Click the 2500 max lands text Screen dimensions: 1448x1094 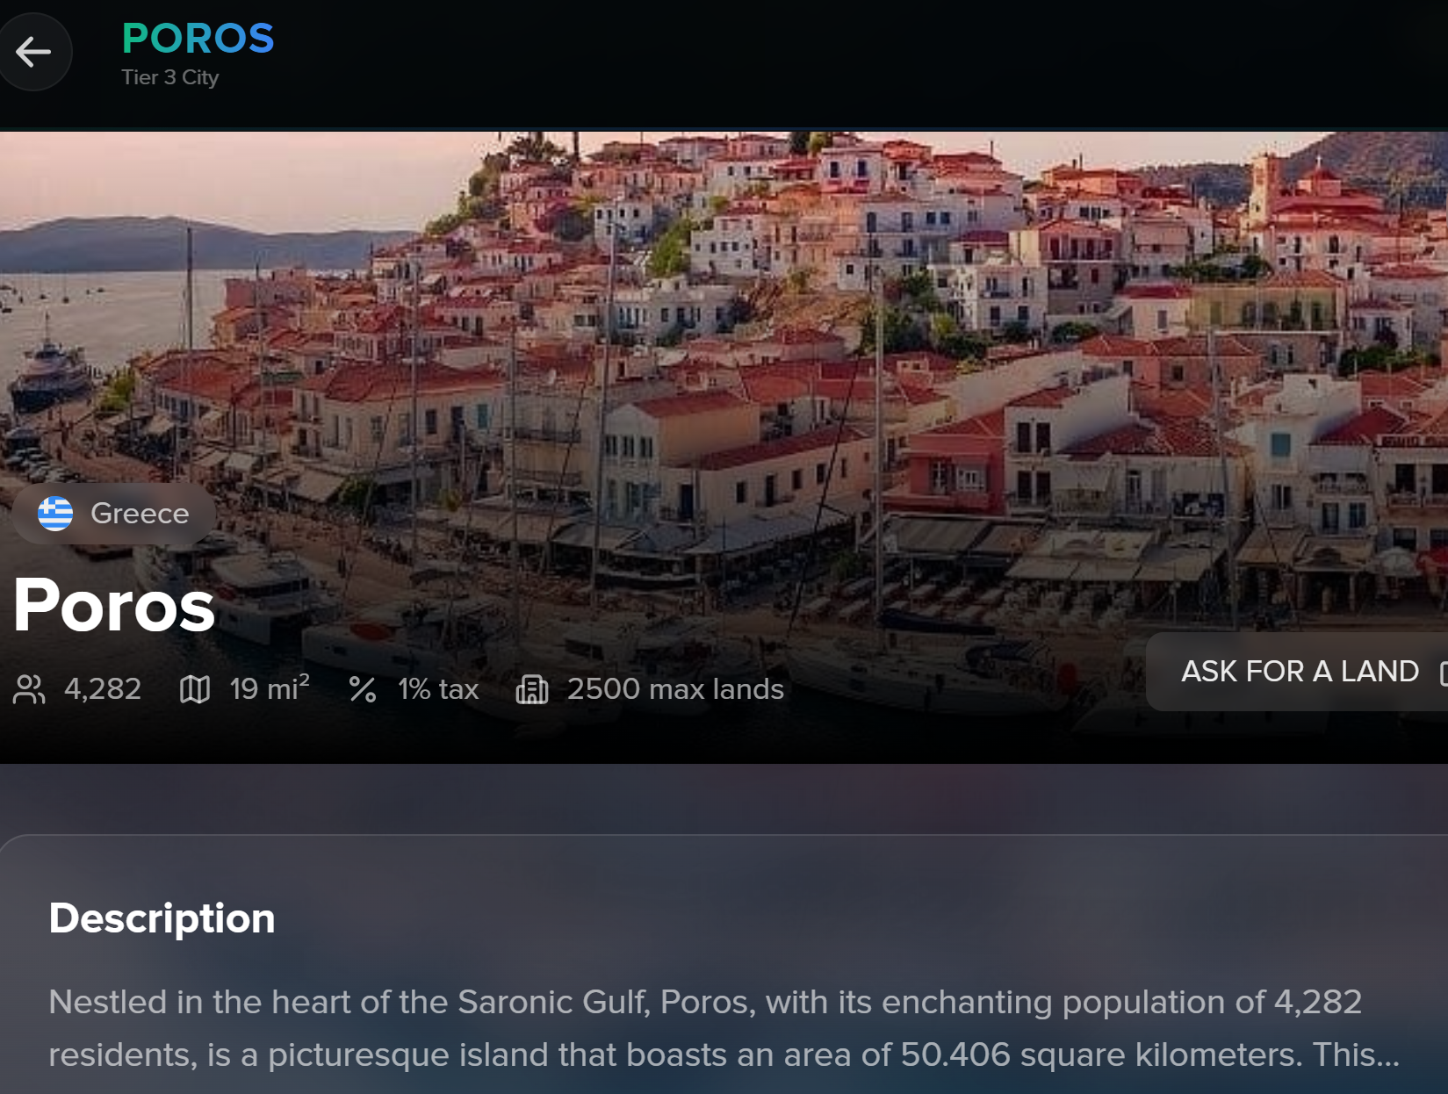pyautogui.click(x=675, y=689)
